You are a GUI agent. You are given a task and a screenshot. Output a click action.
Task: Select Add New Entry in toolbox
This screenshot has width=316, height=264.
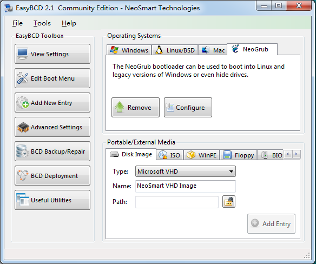52,103
